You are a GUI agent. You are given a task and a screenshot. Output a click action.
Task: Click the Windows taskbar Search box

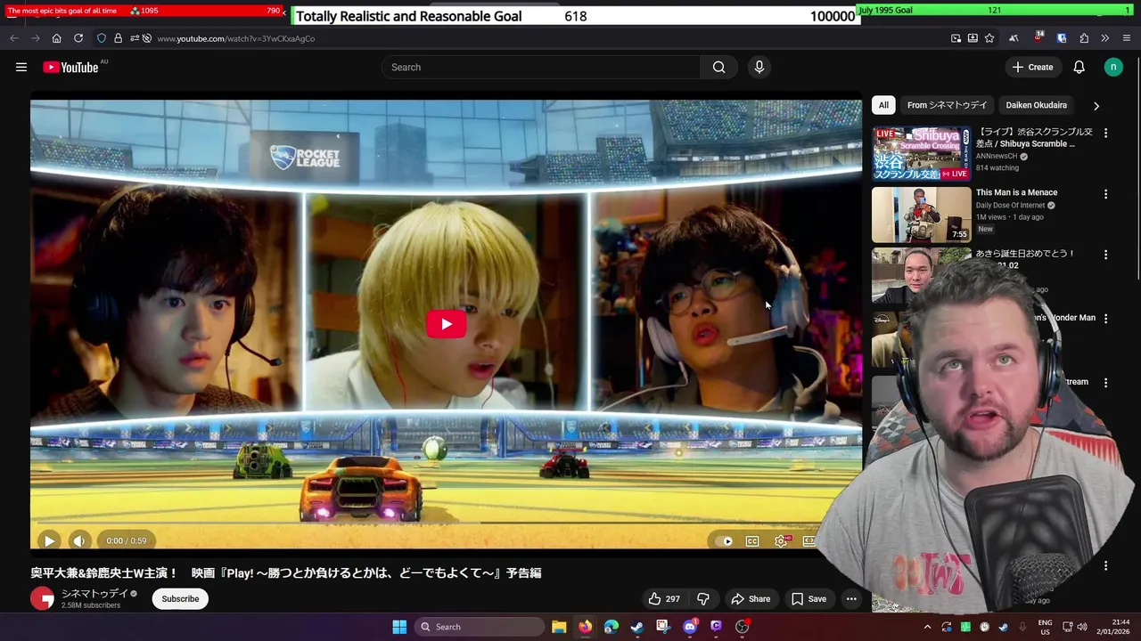[x=480, y=627]
